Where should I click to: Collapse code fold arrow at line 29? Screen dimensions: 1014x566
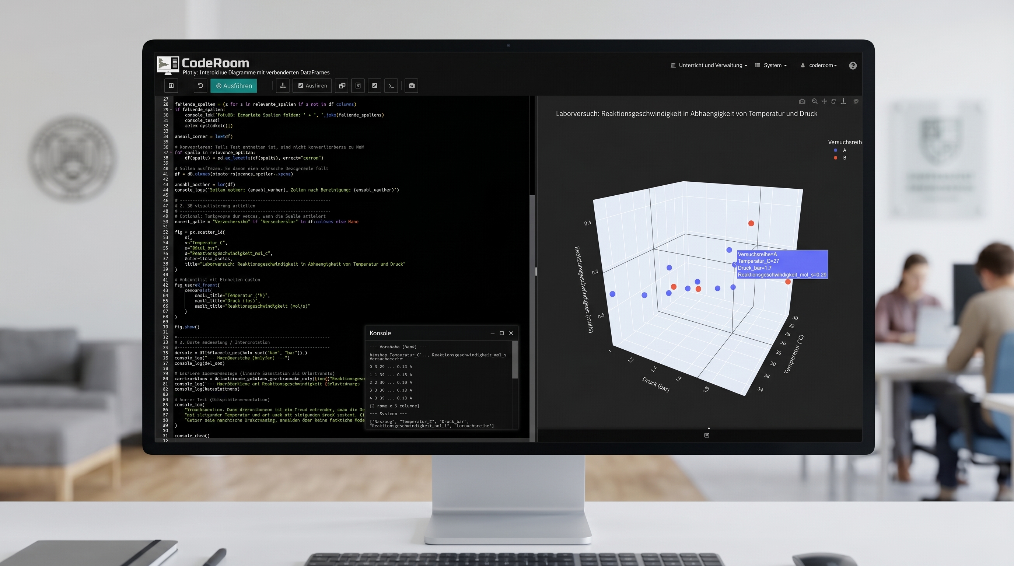(x=171, y=110)
